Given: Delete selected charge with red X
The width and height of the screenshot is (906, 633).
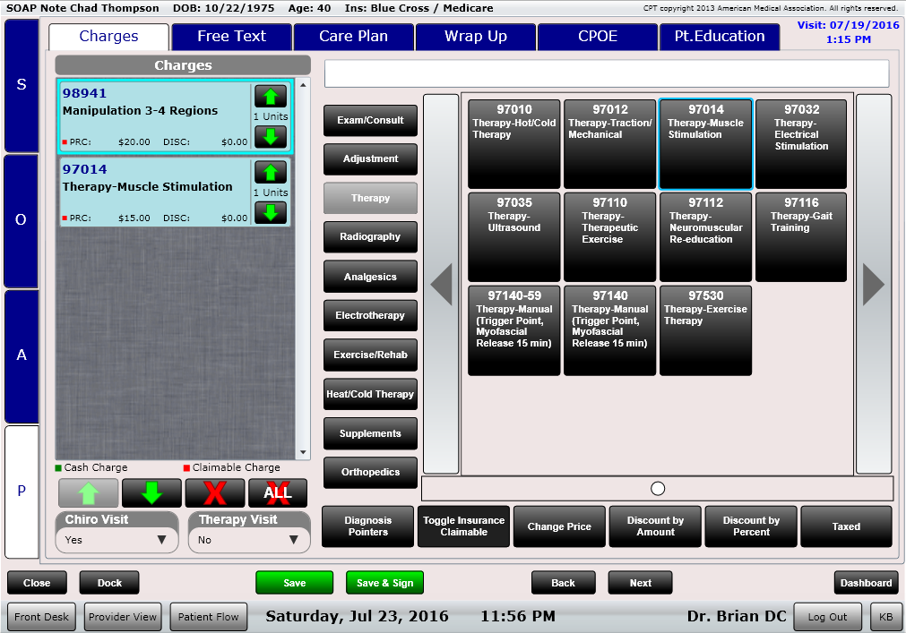Looking at the screenshot, I should pos(214,493).
